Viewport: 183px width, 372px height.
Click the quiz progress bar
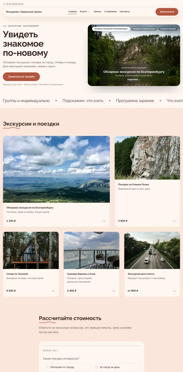click(91, 346)
